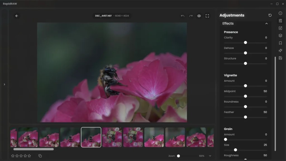Collapse the filmstrip with bottom chevron
Image resolution: width=286 pixels, height=161 pixels.
pyautogui.click(x=210, y=156)
